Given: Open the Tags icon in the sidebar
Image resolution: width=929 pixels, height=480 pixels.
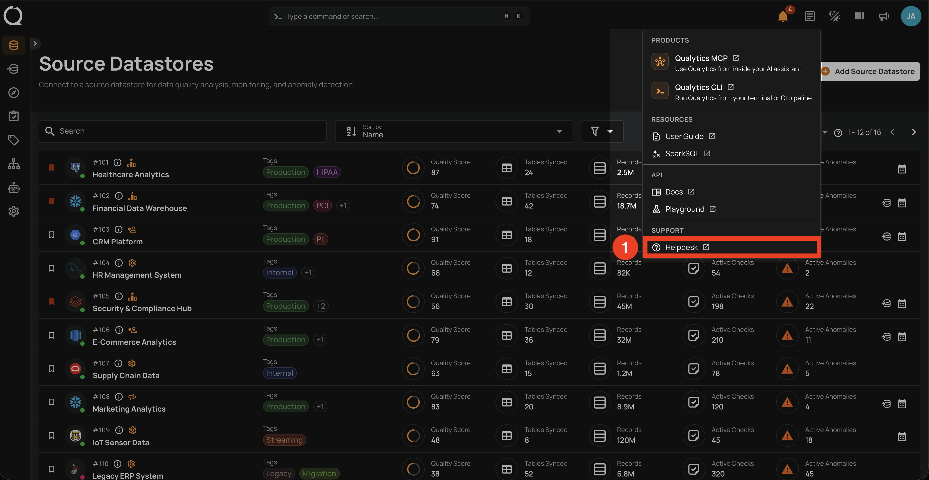Looking at the screenshot, I should point(14,140).
